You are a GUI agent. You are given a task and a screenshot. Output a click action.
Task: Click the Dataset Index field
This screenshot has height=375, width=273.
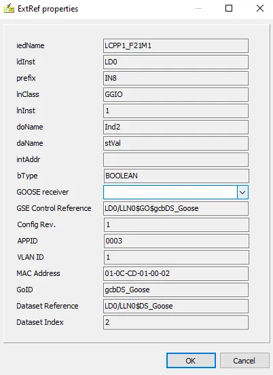click(x=176, y=322)
